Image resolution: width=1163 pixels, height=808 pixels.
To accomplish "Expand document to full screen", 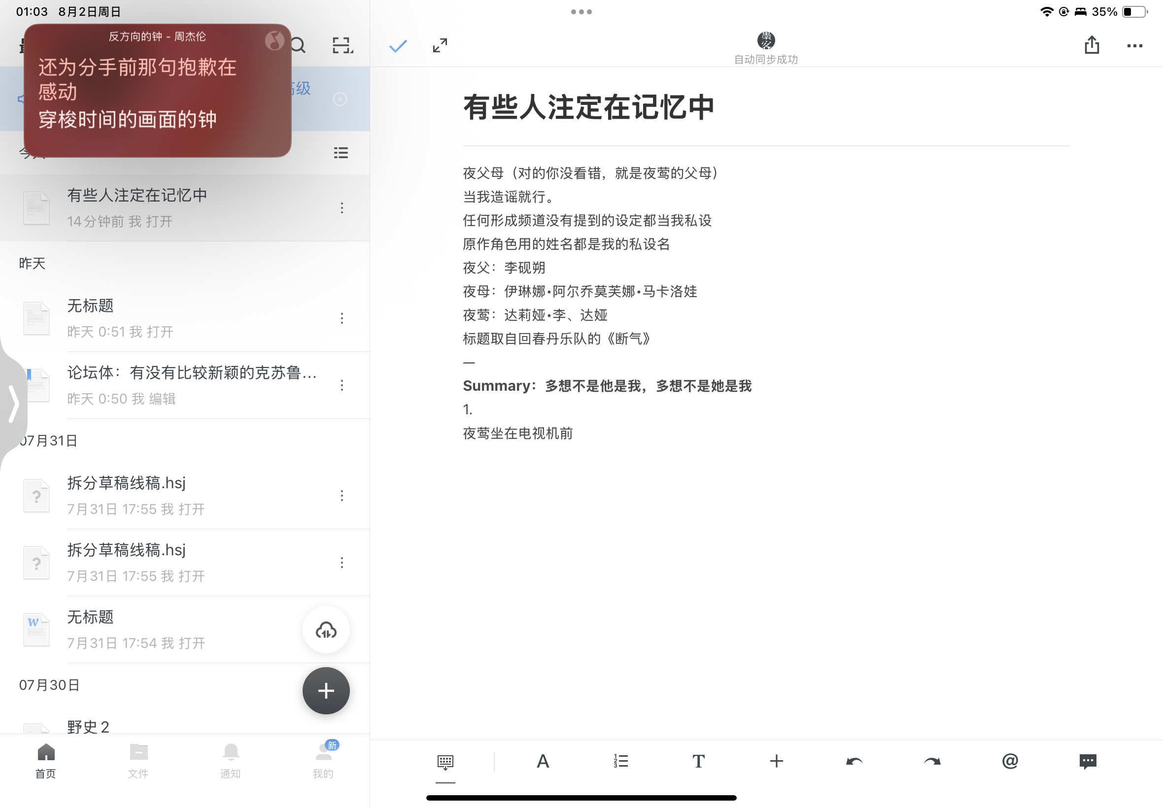I will [x=440, y=45].
